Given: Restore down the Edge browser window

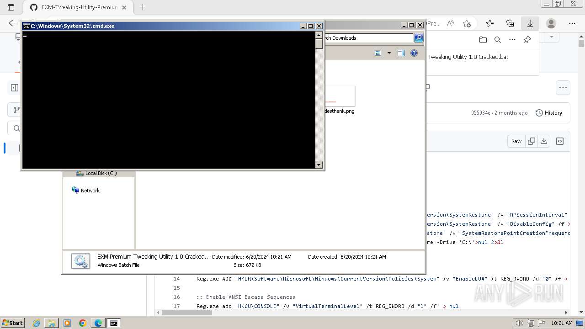Looking at the screenshot, I should 558,4.
